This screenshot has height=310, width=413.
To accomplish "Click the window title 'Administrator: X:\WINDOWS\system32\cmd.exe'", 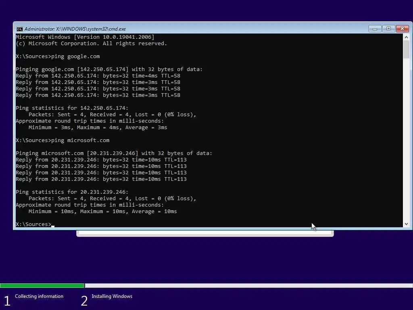I will [x=75, y=29].
